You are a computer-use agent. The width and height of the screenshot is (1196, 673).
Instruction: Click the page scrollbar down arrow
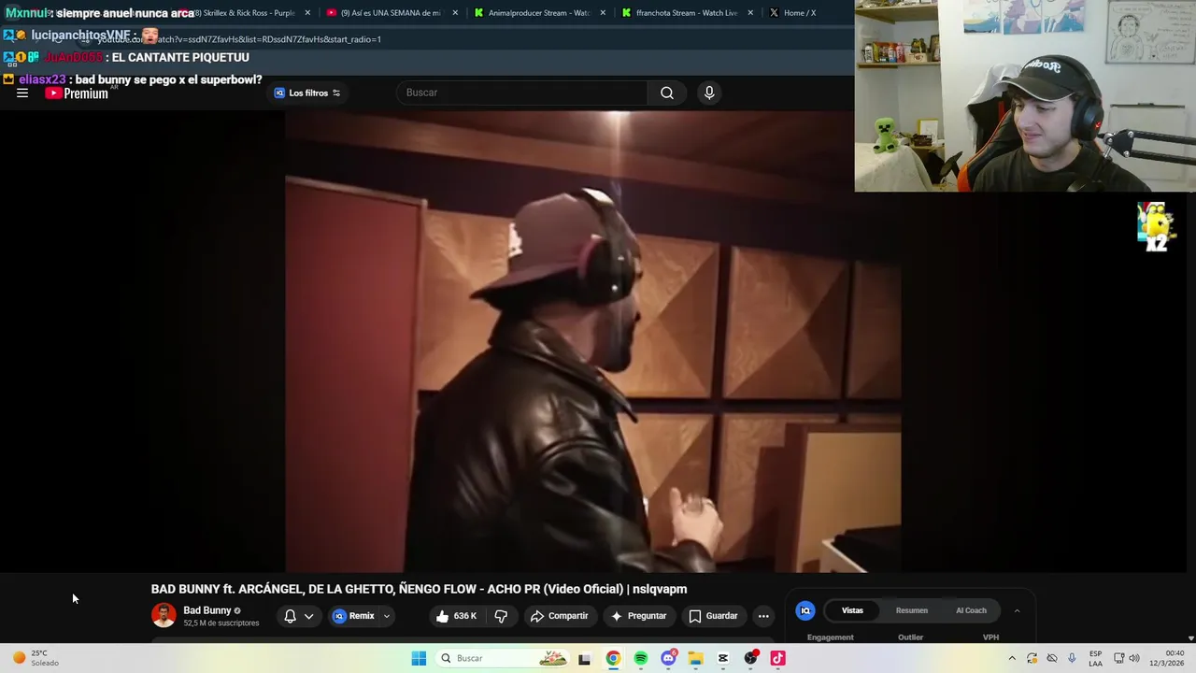pos(1190,637)
